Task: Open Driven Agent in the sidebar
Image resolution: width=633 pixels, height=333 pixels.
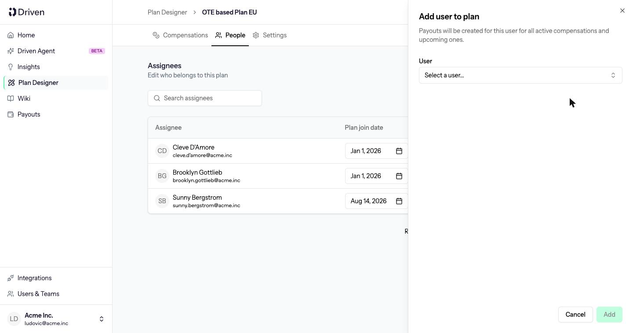Action: 56,51
